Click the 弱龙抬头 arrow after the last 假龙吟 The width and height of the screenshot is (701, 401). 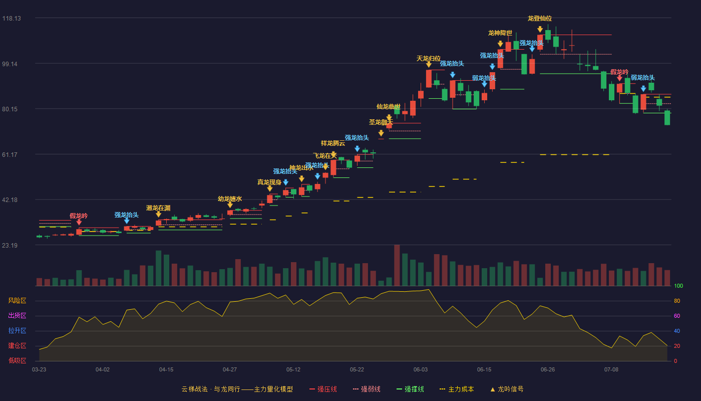(643, 89)
